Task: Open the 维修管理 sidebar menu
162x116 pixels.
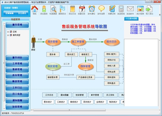Action: pos(17,70)
